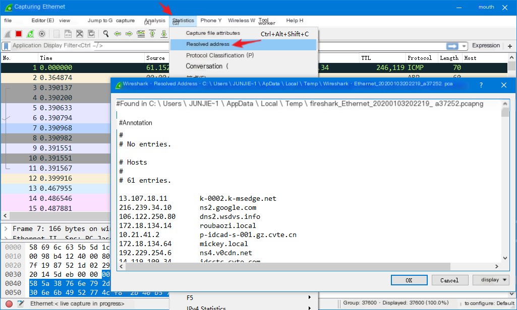Screen dimensions: 517x310
Task: Add filter button with plus icon
Action: pyautogui.click(x=510, y=46)
